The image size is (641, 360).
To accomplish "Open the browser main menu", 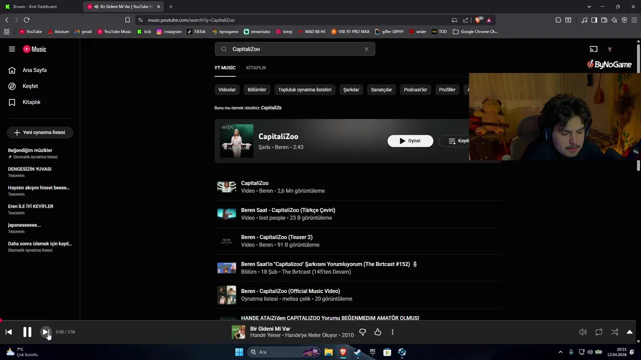I will (634, 20).
